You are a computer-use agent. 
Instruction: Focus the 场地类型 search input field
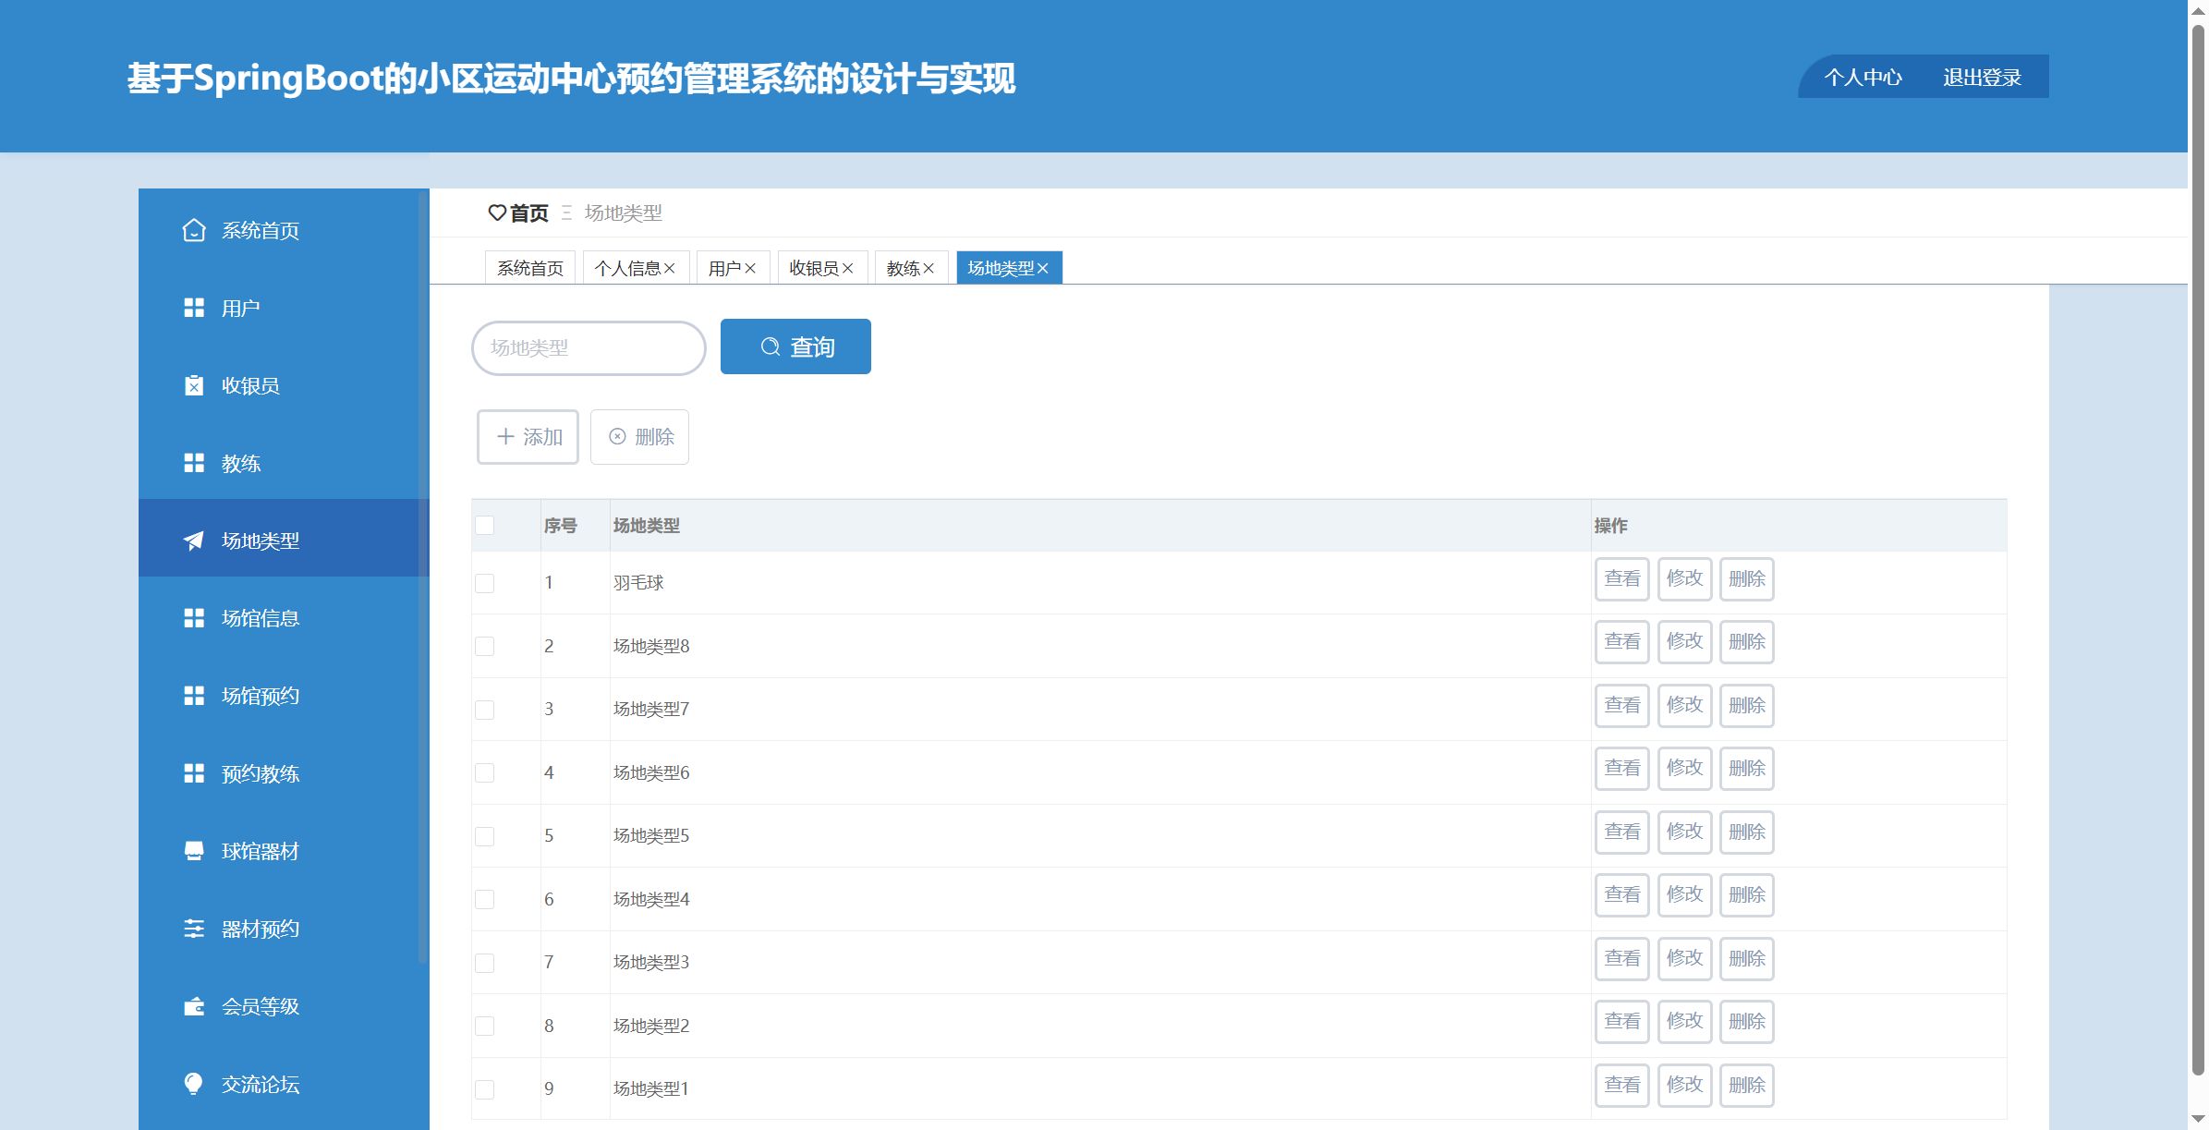[589, 347]
